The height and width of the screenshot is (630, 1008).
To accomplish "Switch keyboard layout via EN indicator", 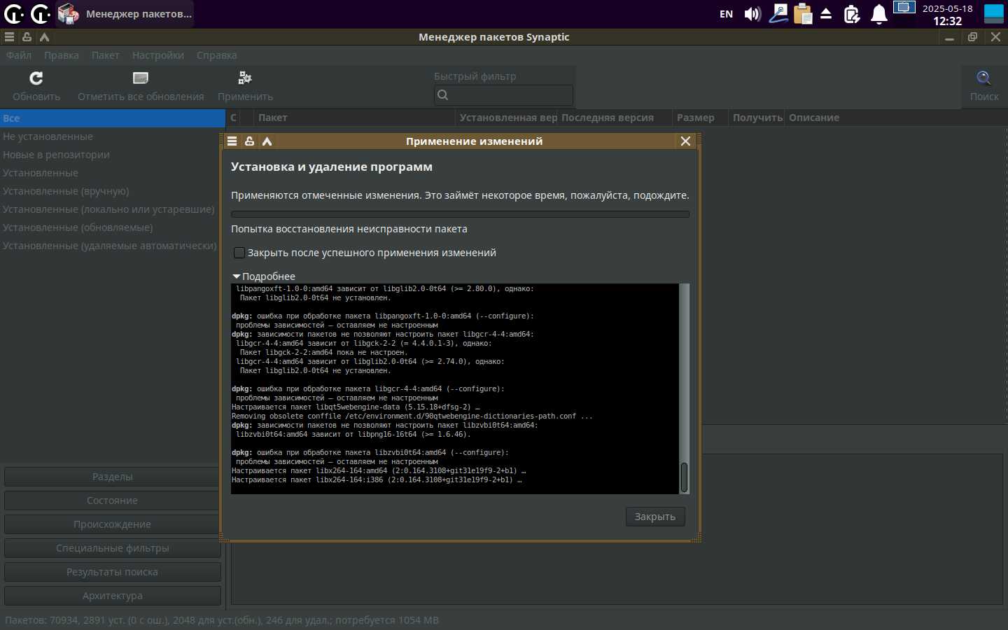I will click(726, 14).
